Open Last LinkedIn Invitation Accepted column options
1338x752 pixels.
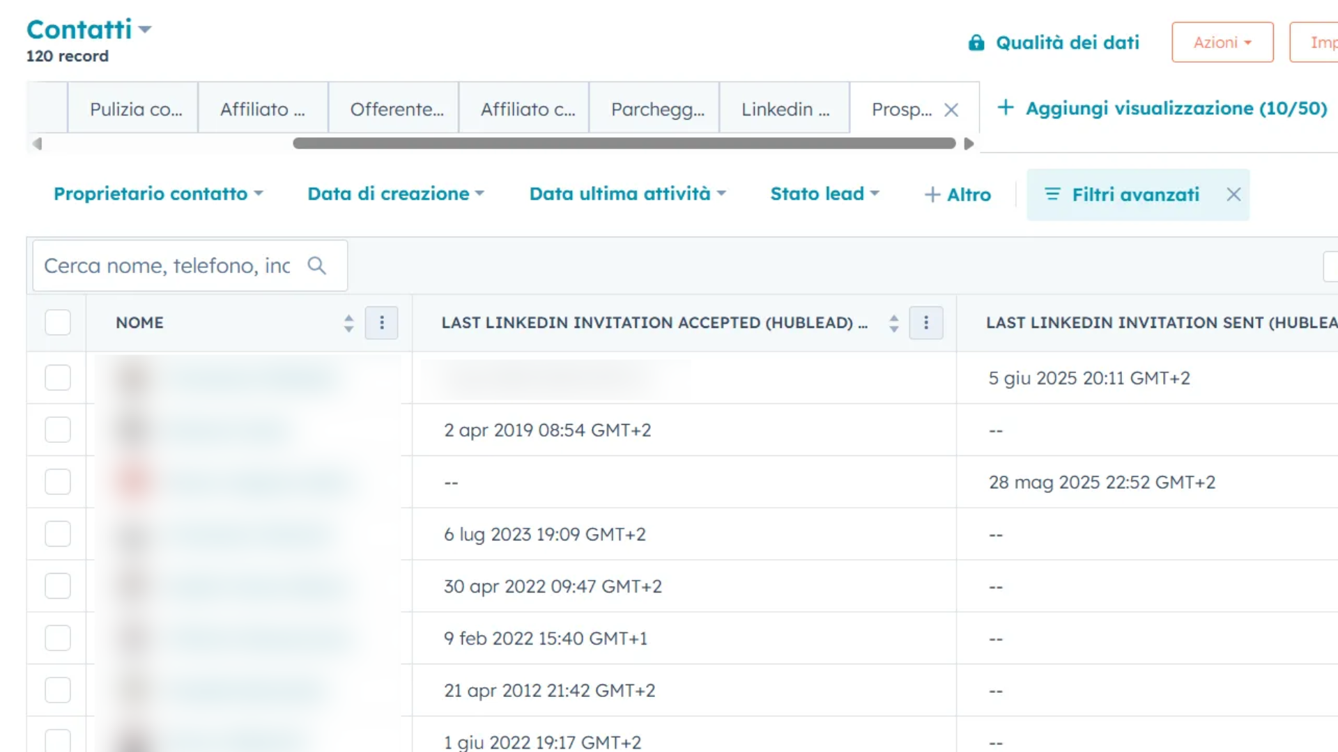click(925, 322)
